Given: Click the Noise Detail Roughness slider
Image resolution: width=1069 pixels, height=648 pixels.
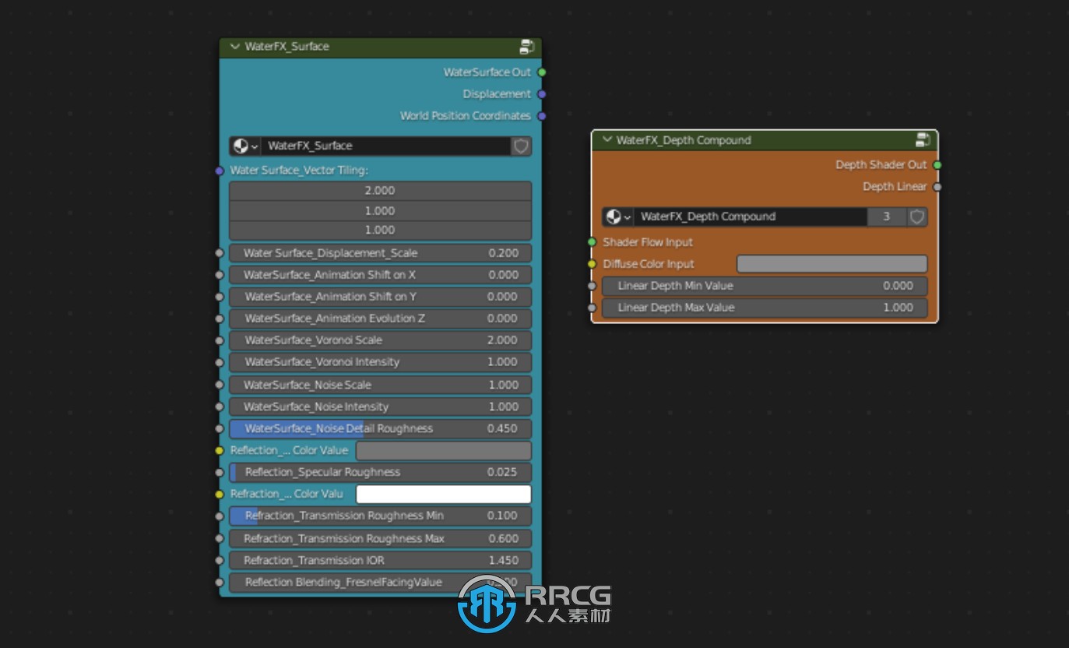Looking at the screenshot, I should 380,428.
